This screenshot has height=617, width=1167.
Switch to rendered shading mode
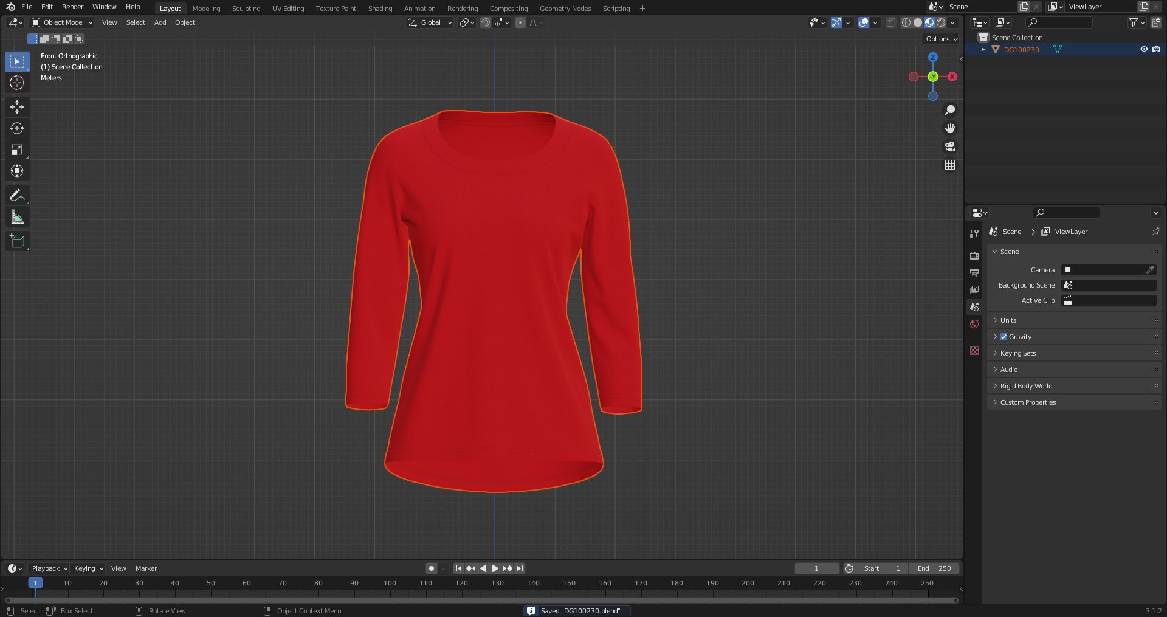pos(941,22)
